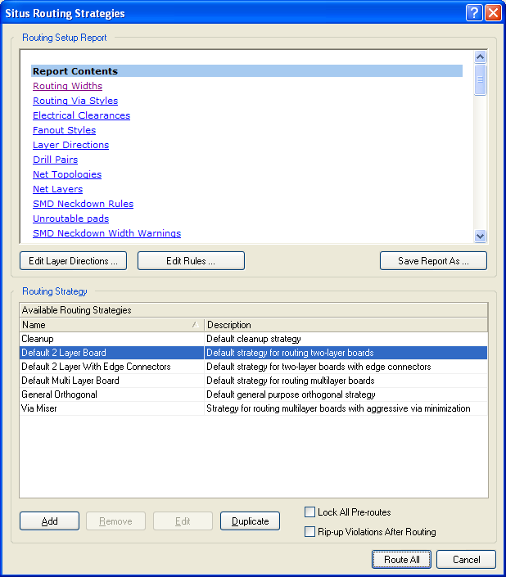Open SMD Neckdown Rules link
This screenshot has width=506, height=577.
[84, 204]
